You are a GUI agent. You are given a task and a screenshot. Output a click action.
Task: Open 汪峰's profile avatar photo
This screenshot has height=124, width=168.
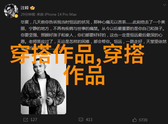tap(11, 11)
